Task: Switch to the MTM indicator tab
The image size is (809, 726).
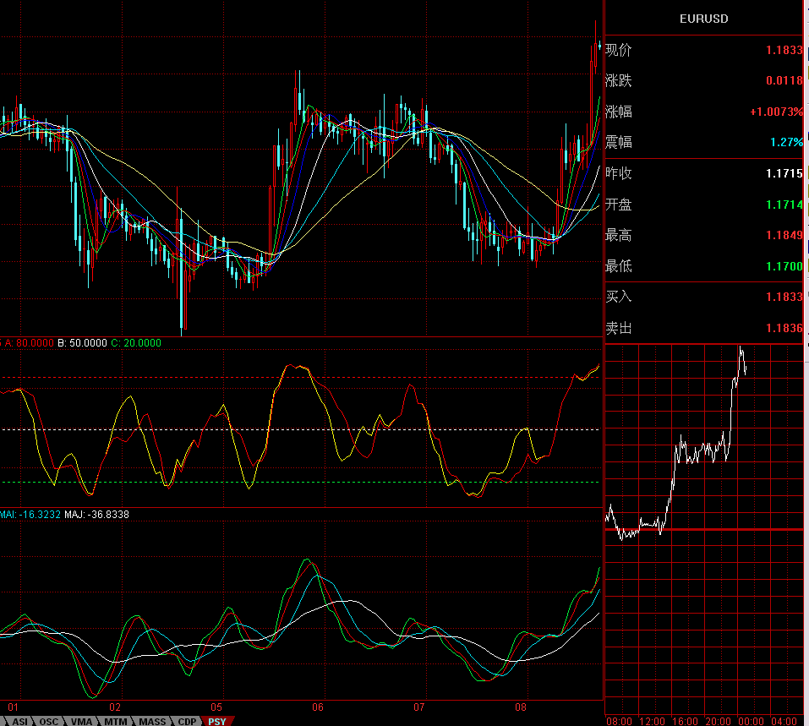Action: point(116,721)
